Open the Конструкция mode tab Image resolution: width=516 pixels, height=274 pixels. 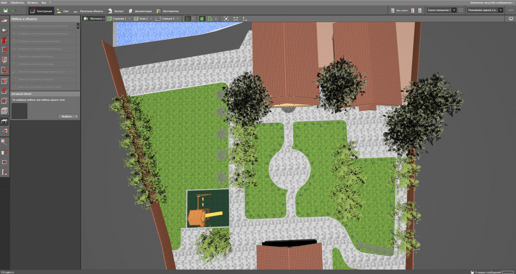(x=41, y=10)
